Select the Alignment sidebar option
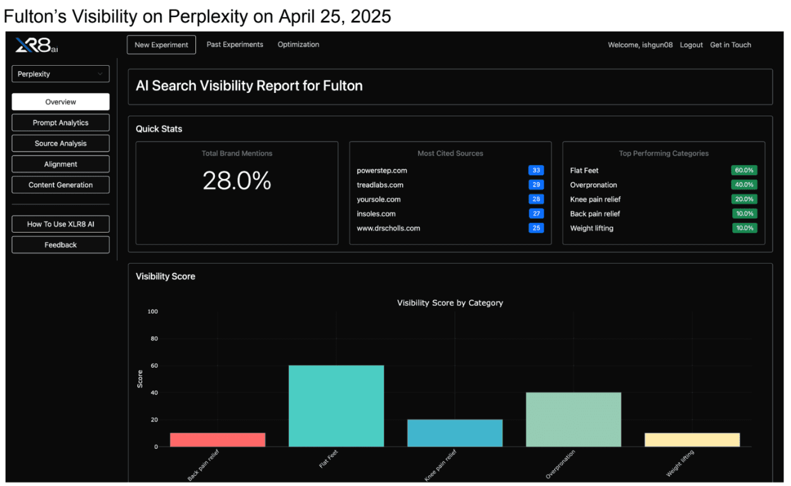 pos(60,164)
